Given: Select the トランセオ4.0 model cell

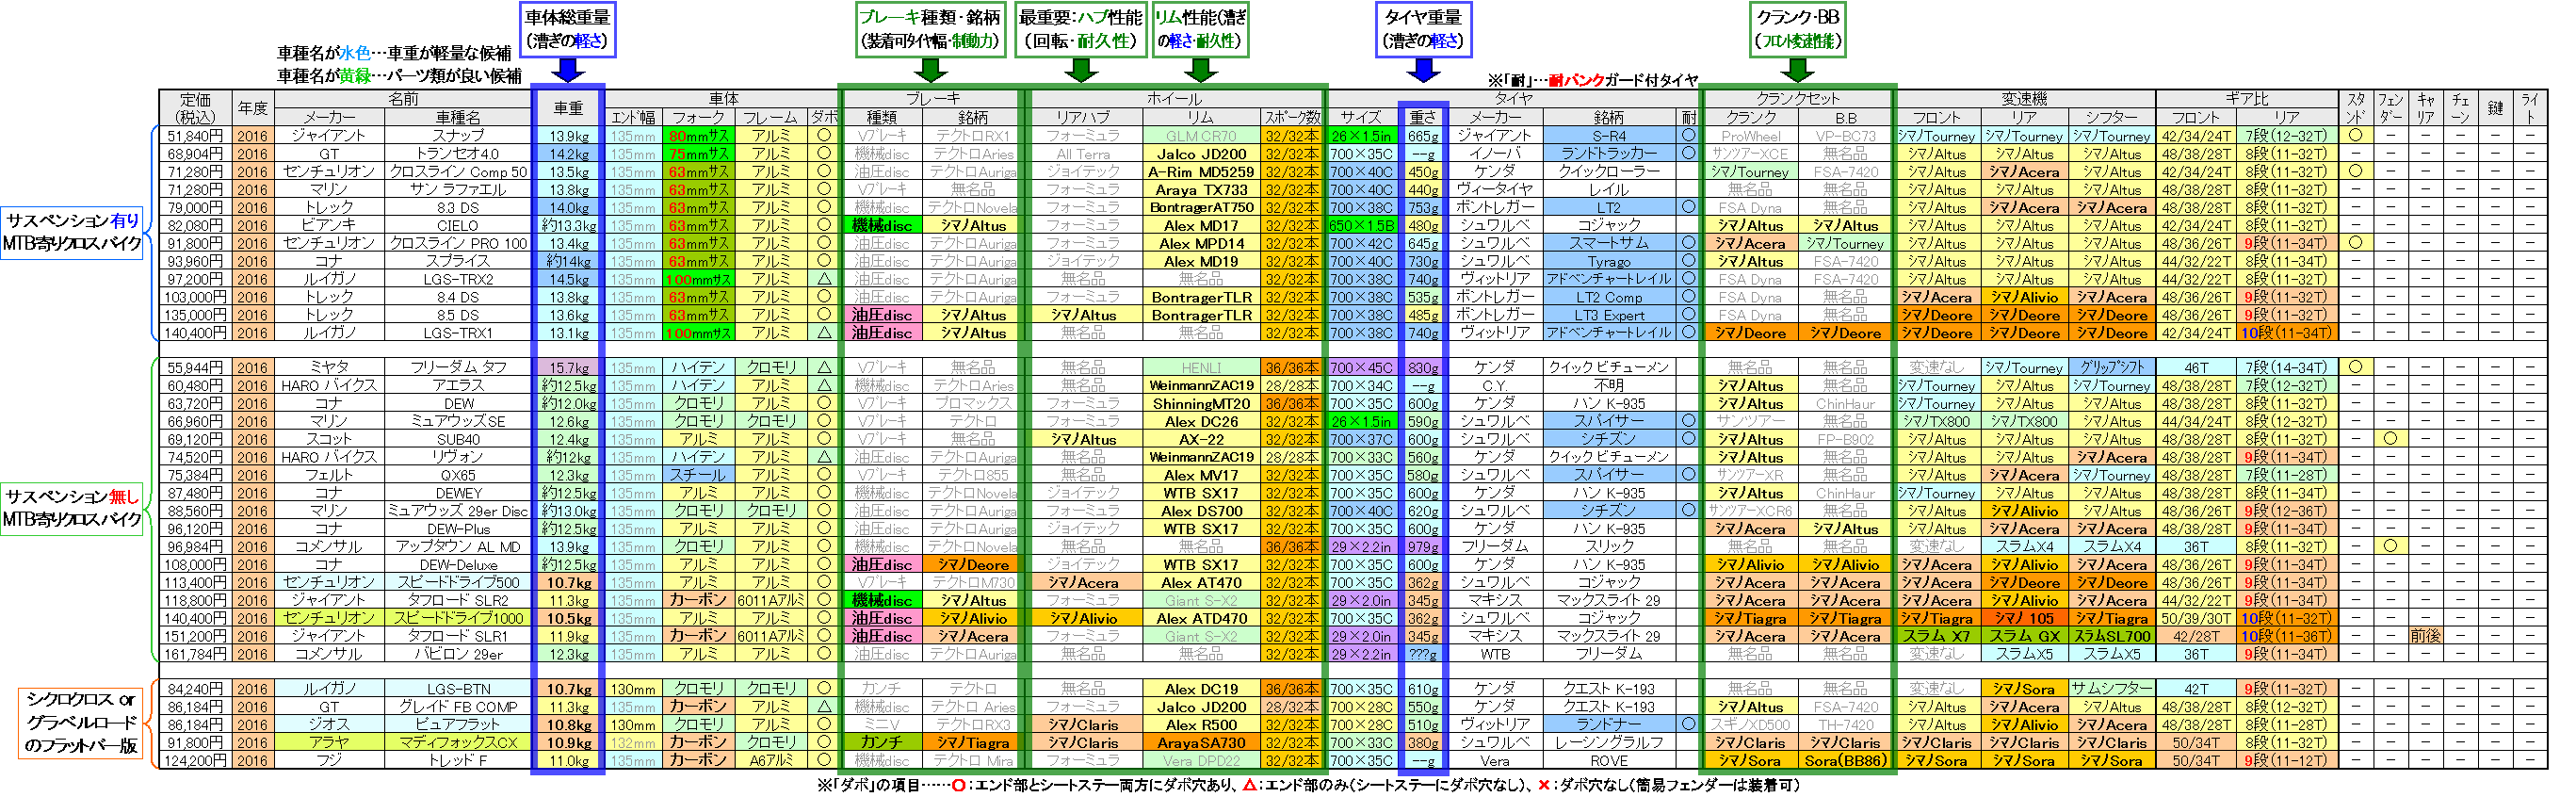Looking at the screenshot, I should click(458, 154).
